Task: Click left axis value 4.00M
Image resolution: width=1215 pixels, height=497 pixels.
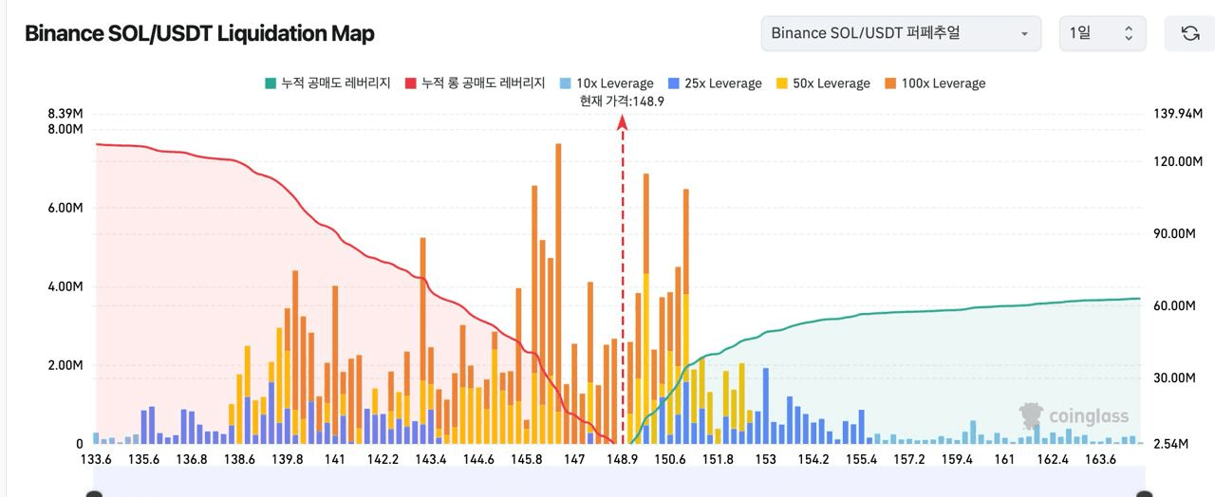Action: point(65,286)
